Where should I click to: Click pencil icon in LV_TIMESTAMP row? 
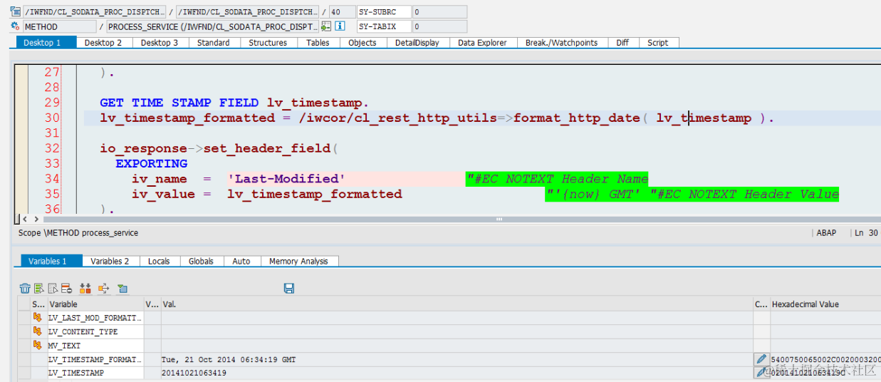pos(762,372)
